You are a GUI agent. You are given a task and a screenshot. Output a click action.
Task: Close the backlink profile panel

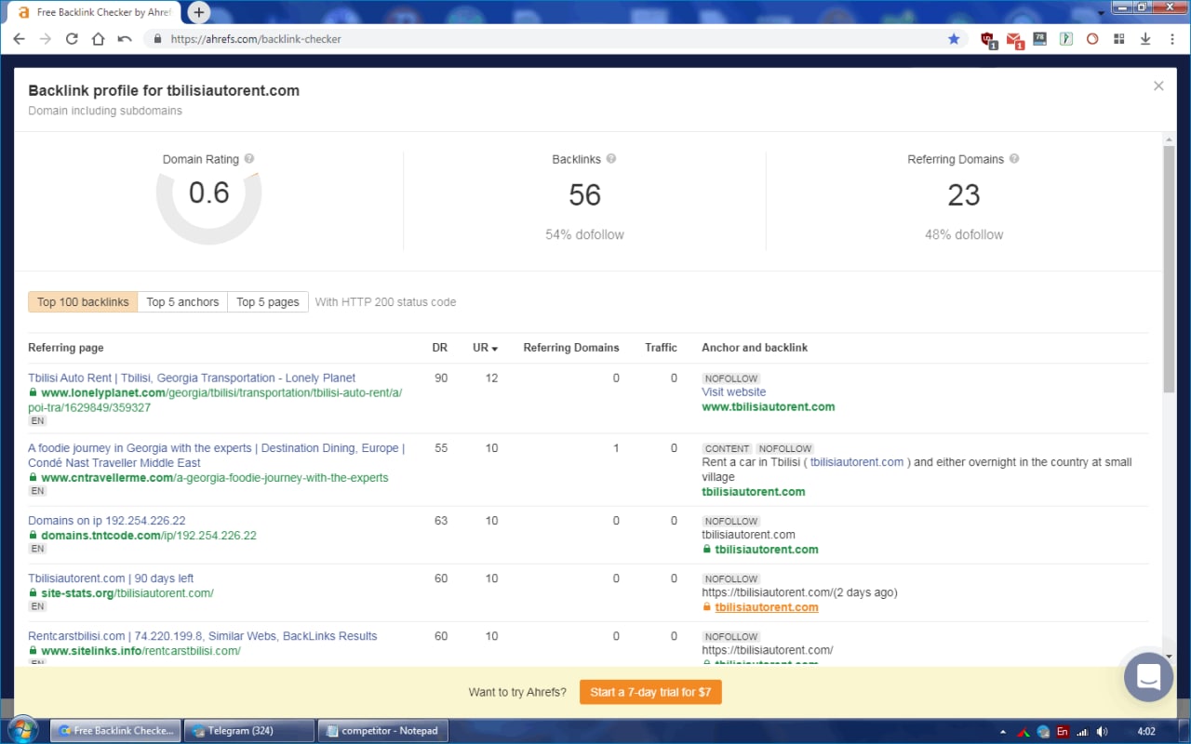pos(1158,86)
